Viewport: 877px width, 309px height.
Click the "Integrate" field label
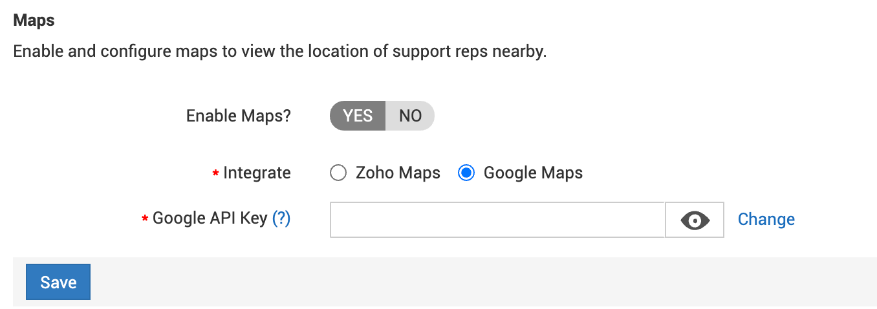coord(257,173)
